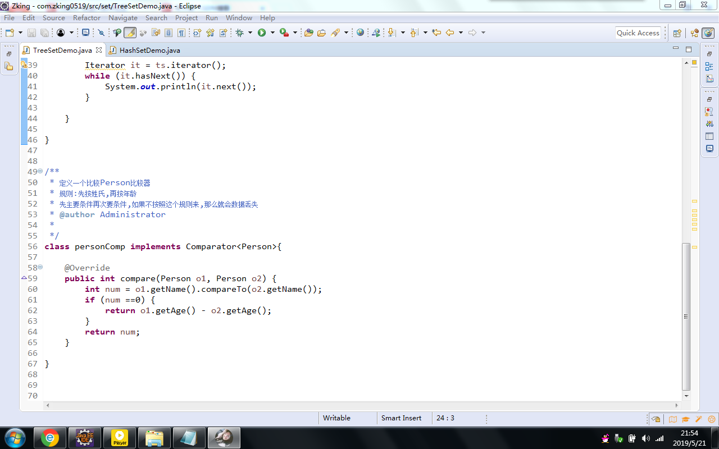Image resolution: width=719 pixels, height=449 pixels.
Task: Open the Source menu
Action: [x=54, y=17]
